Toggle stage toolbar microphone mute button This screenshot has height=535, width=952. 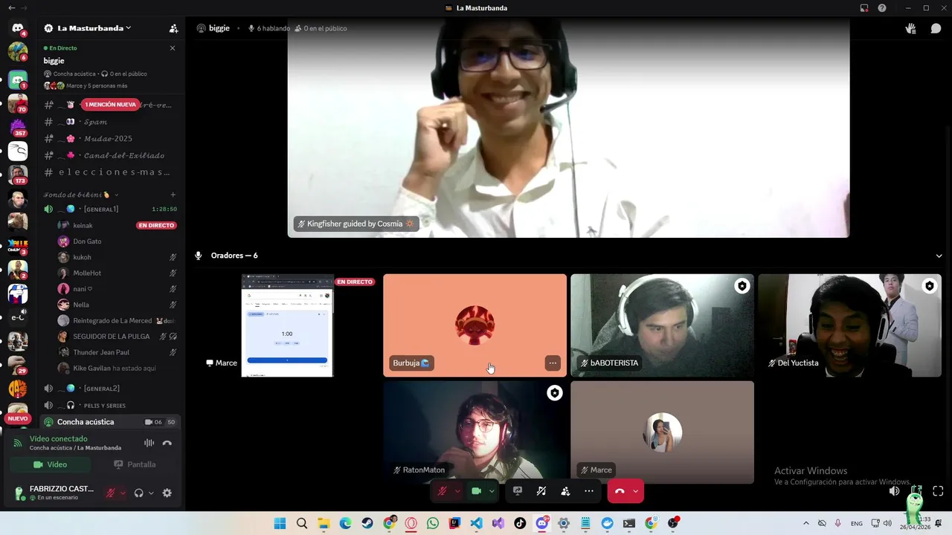click(x=442, y=490)
